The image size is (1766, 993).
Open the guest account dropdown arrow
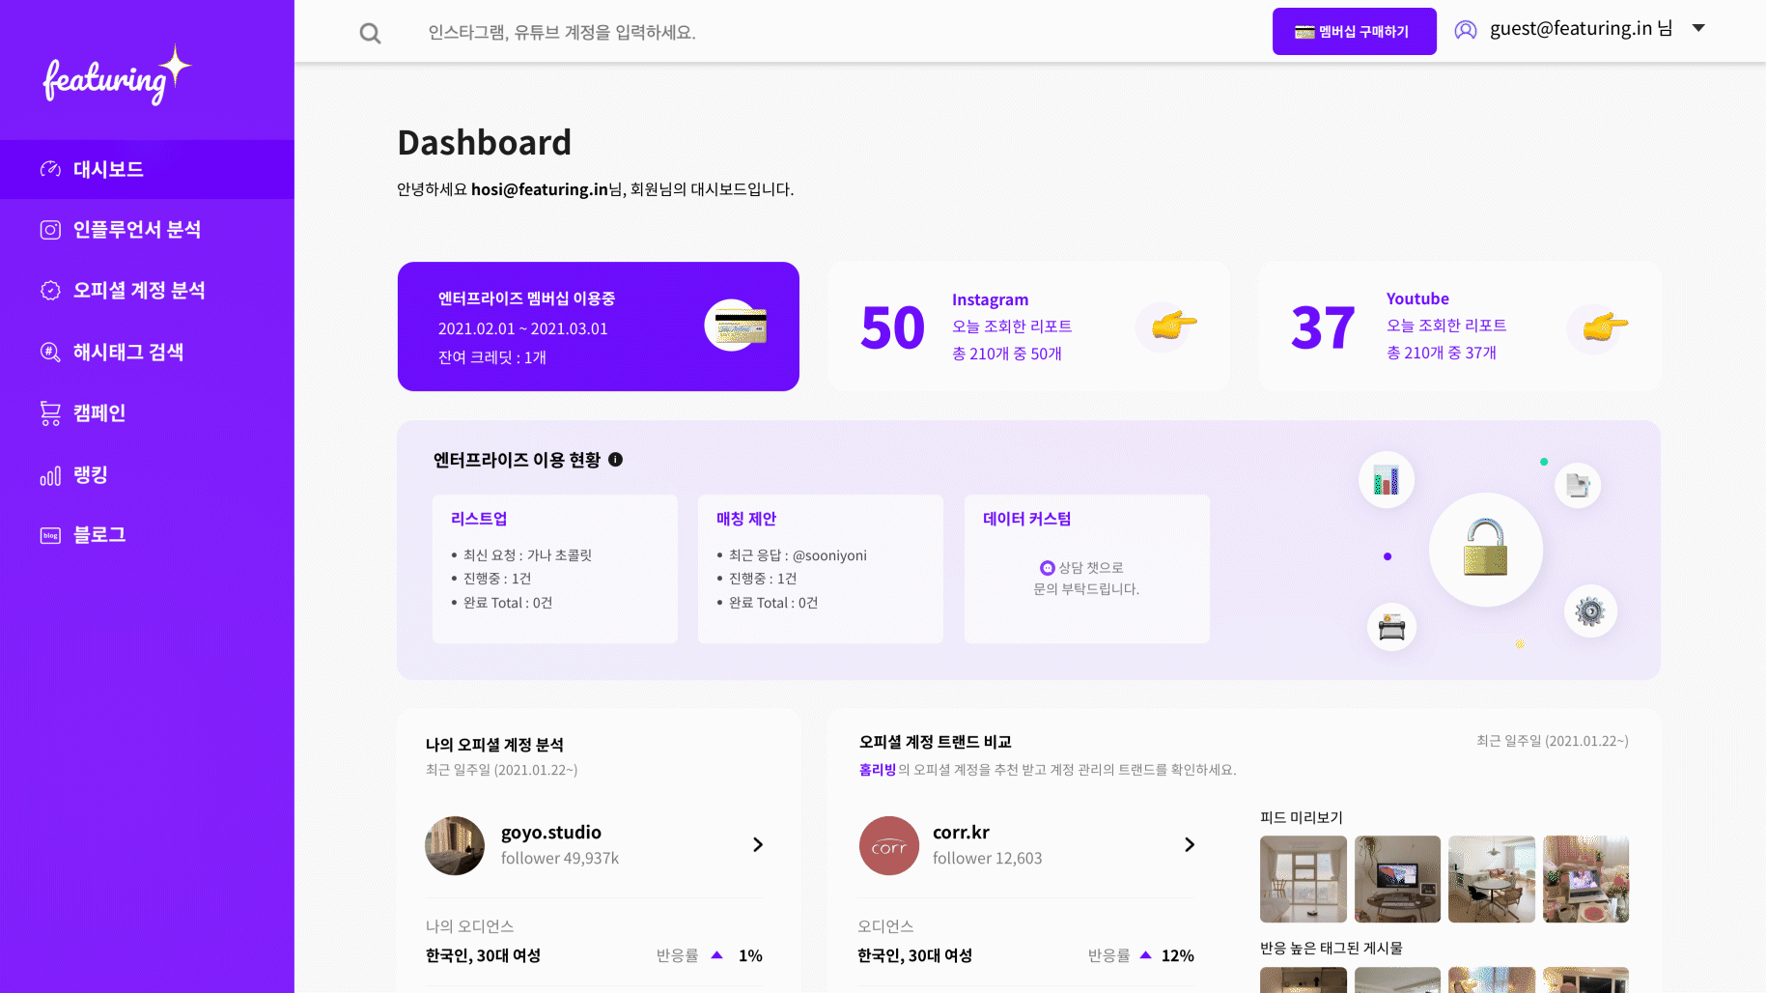pyautogui.click(x=1698, y=28)
